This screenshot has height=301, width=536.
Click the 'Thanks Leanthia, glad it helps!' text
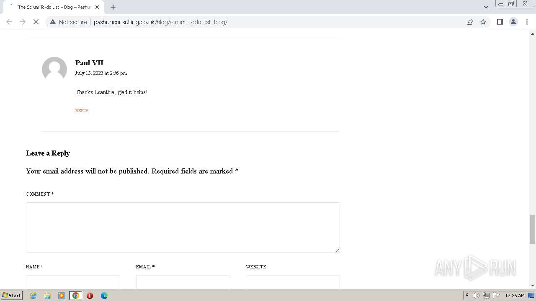(x=111, y=92)
